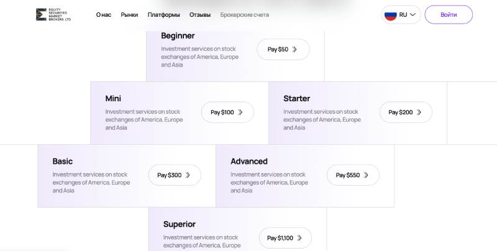
Task: Select the Mini plan heading
Action: tap(113, 98)
